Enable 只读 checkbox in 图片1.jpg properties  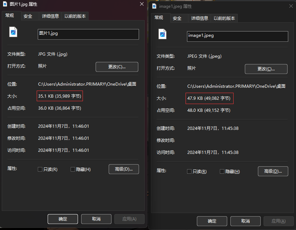[x=40, y=169]
